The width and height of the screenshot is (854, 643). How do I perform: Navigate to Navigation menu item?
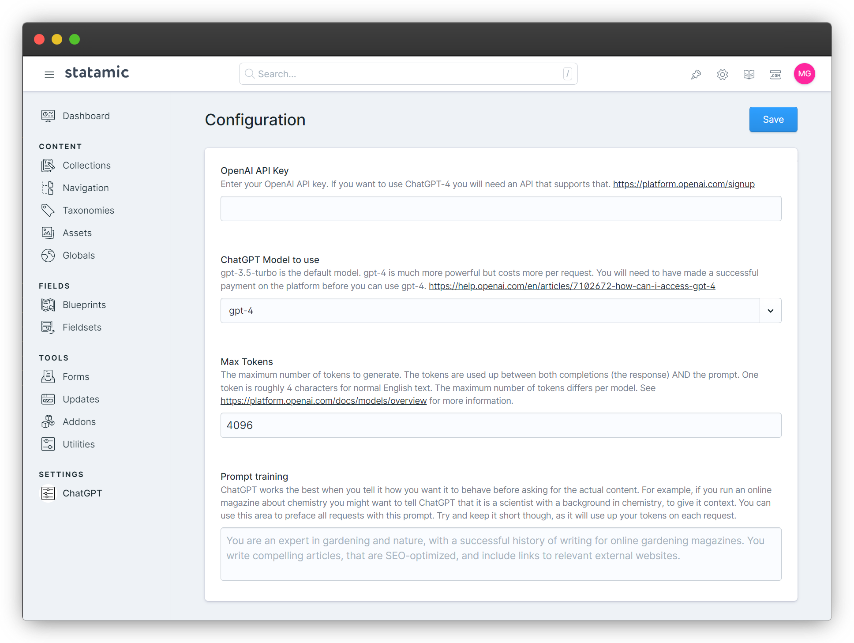click(x=85, y=187)
